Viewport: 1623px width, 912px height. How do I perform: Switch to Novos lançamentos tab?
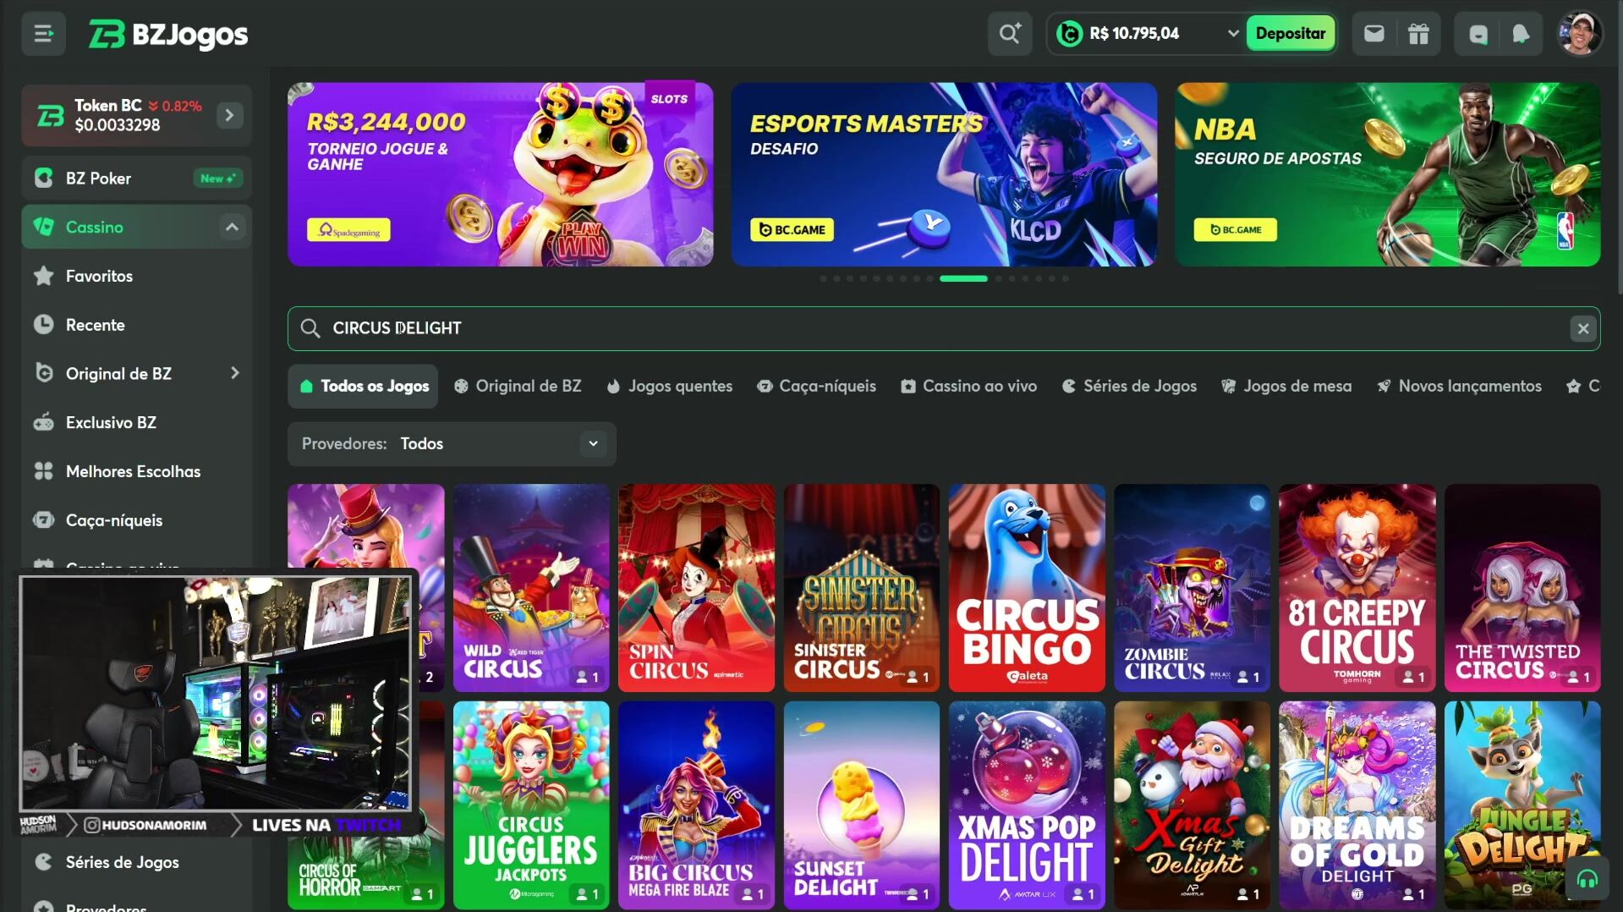coord(1459,387)
